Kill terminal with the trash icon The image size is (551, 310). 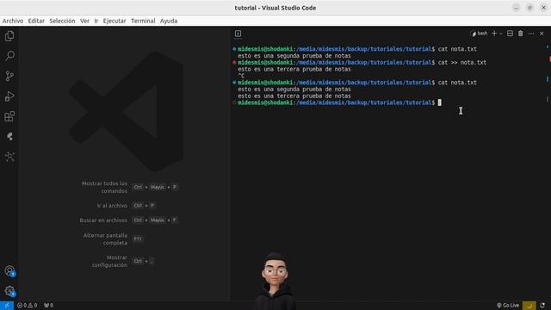pos(520,34)
